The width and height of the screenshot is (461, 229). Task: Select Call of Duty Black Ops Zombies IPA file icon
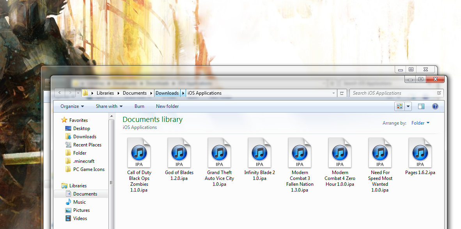click(139, 153)
